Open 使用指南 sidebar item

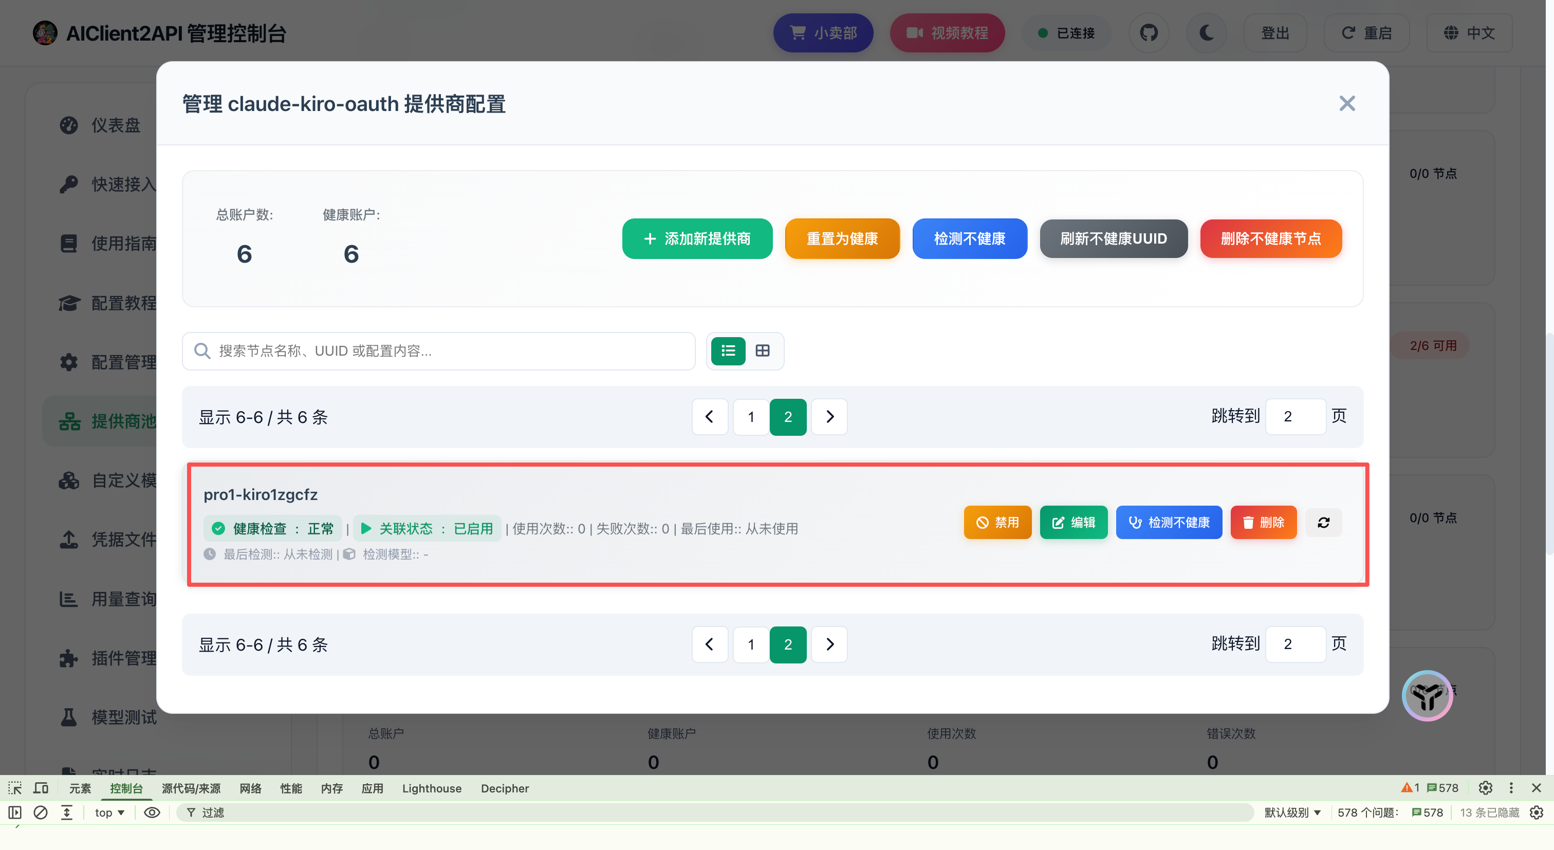[100, 243]
